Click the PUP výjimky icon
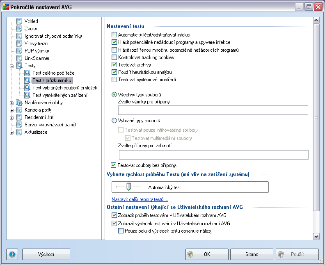Viewport: 325px width, 265px height. coord(19,51)
